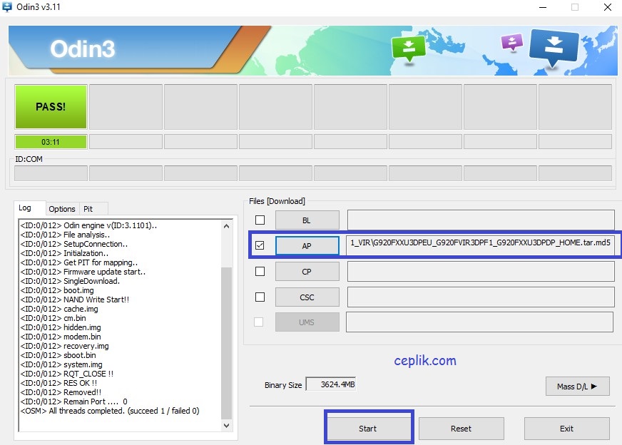
Task: Click the CSC file path field
Action: (481, 297)
